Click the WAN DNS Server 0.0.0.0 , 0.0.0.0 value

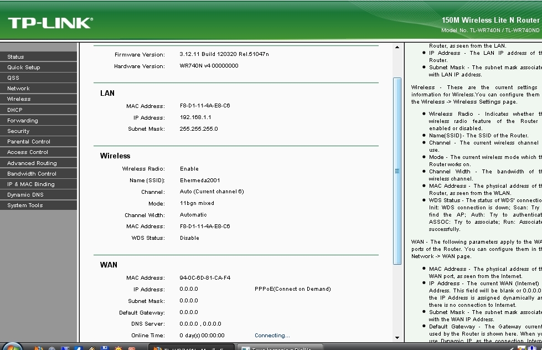[x=200, y=324]
